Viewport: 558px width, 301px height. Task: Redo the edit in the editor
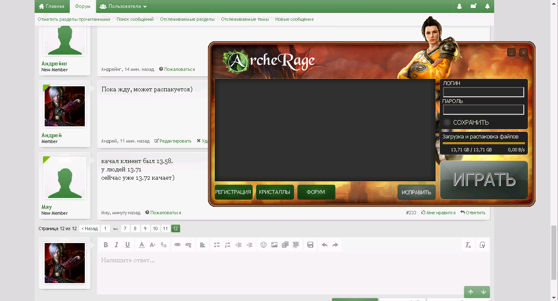(335, 245)
